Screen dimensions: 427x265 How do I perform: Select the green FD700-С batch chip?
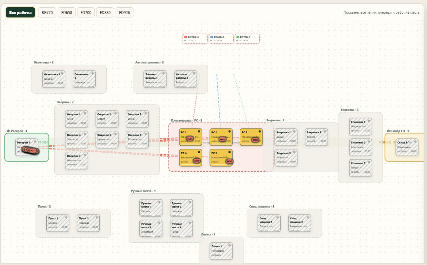(247, 39)
